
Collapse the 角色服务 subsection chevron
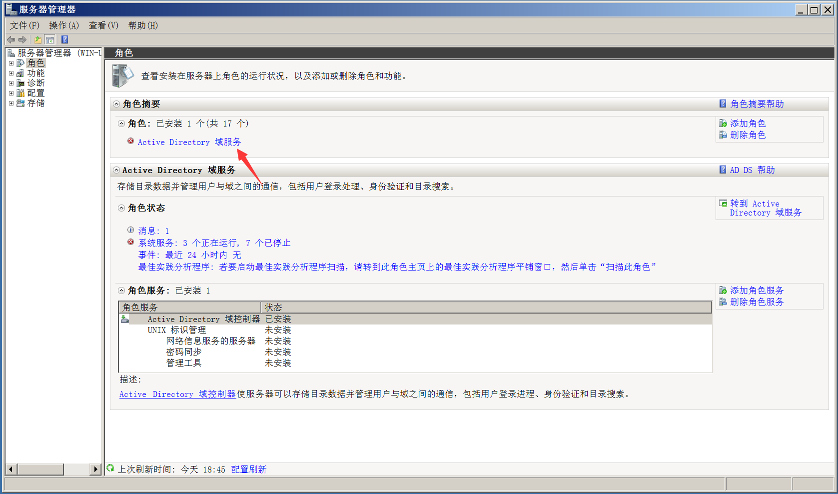121,290
